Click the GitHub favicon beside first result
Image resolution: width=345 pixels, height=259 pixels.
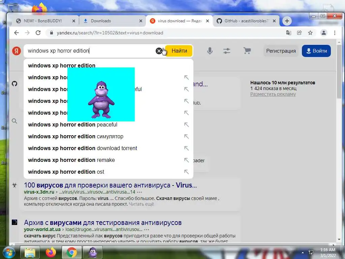point(14,84)
